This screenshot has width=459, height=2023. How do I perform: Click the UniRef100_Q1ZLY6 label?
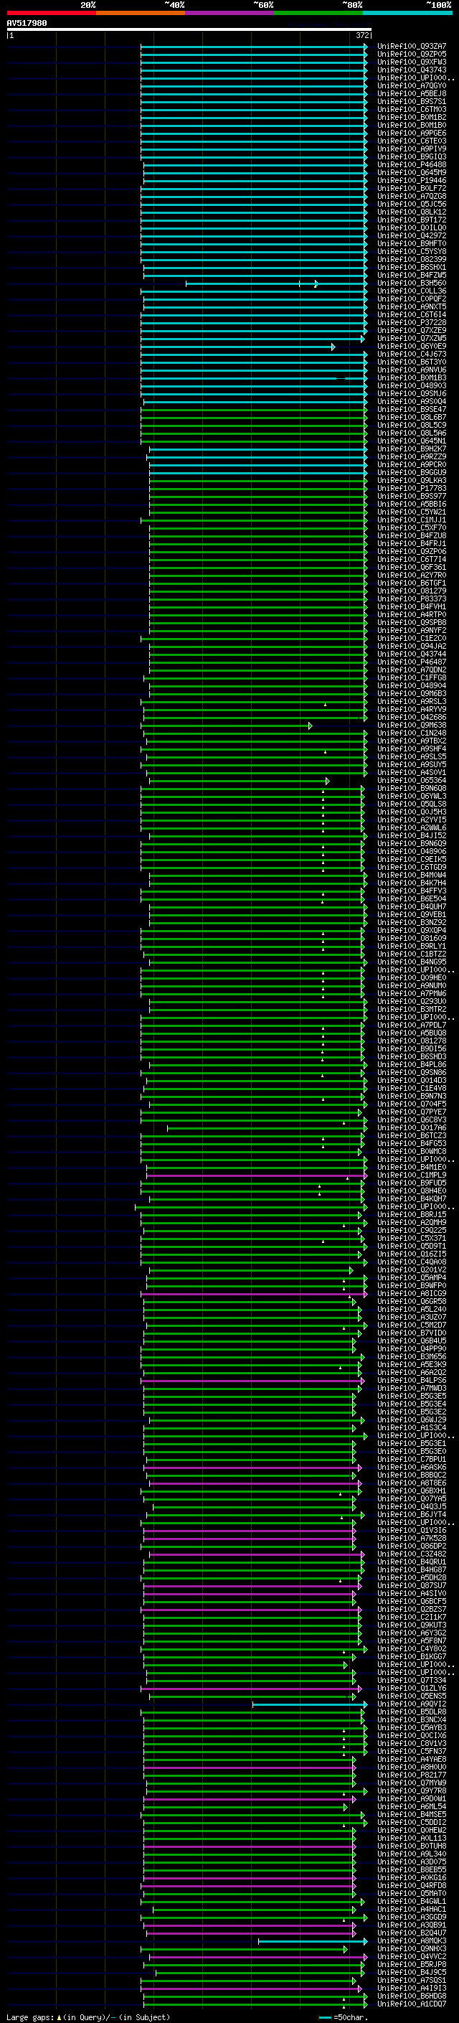click(412, 1689)
